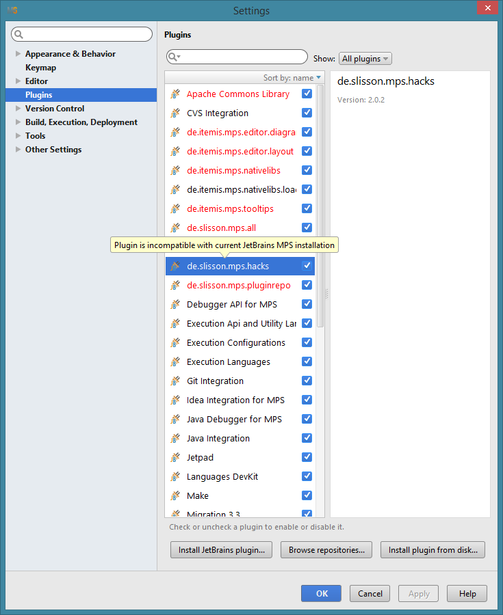503x615 pixels.
Task: Click the Java Integration plugin icon
Action: click(x=175, y=439)
